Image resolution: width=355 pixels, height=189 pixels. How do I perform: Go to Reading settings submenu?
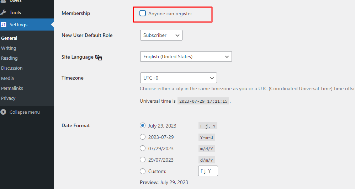click(x=9, y=58)
